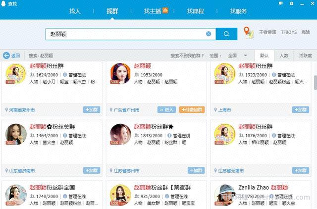Open the 找主播 tab

153,11
